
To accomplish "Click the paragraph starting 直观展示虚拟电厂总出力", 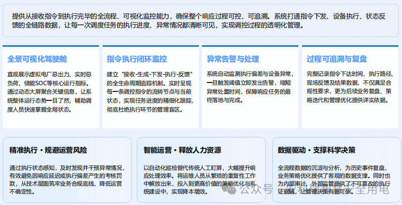I will pyautogui.click(x=49, y=92).
